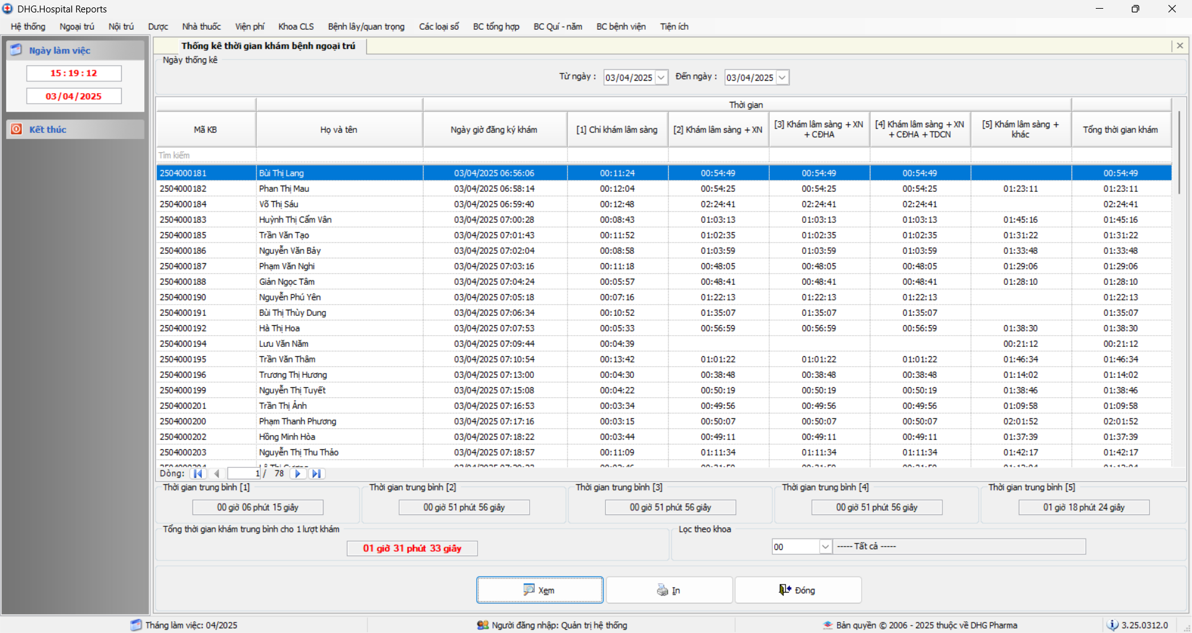The width and height of the screenshot is (1192, 633).
Task: Click patient name Nguyễn Thị Thu Thảo
Action: [x=299, y=452]
